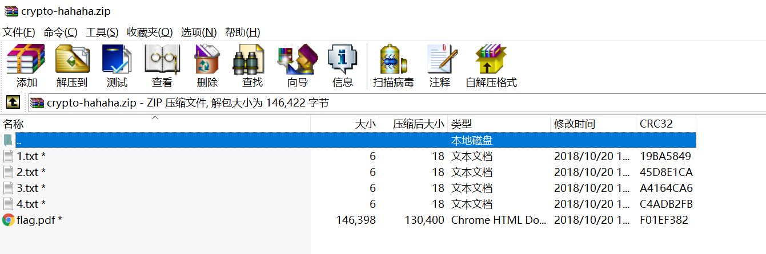Click archive icon in the address bar

pos(38,103)
